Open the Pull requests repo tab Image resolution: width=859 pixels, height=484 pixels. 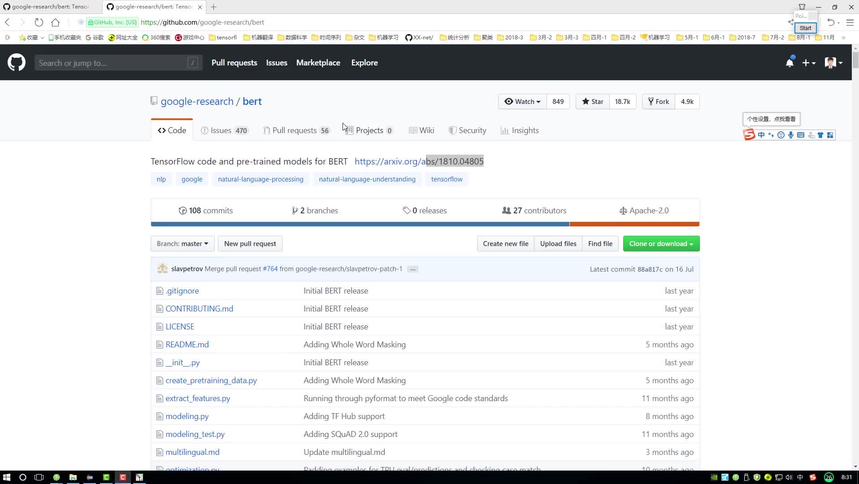click(296, 130)
